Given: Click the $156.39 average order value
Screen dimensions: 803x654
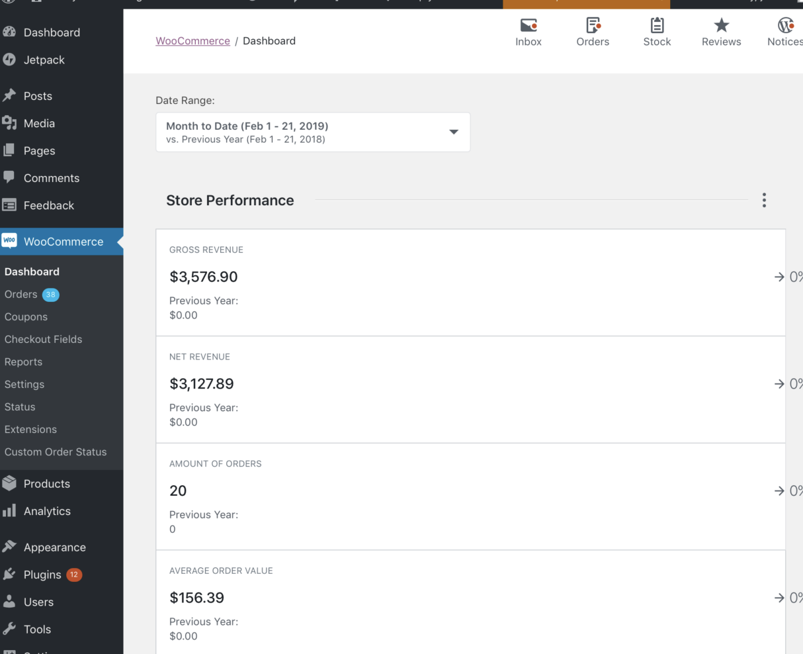Looking at the screenshot, I should tap(197, 598).
